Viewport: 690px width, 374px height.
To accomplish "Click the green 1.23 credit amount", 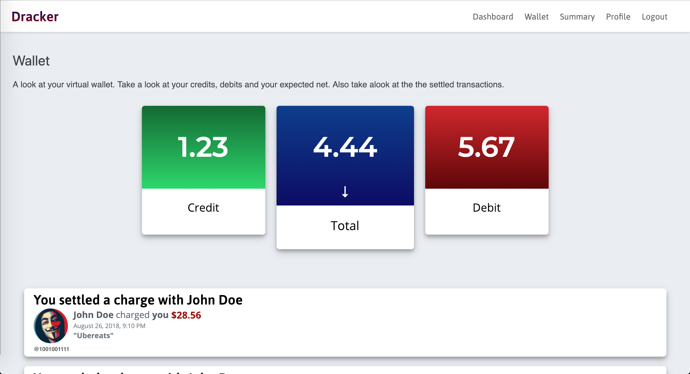I will (203, 147).
